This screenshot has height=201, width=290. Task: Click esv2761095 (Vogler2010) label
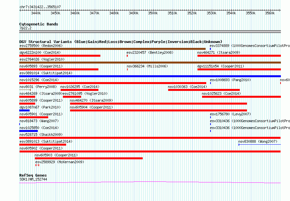click(x=85, y=93)
